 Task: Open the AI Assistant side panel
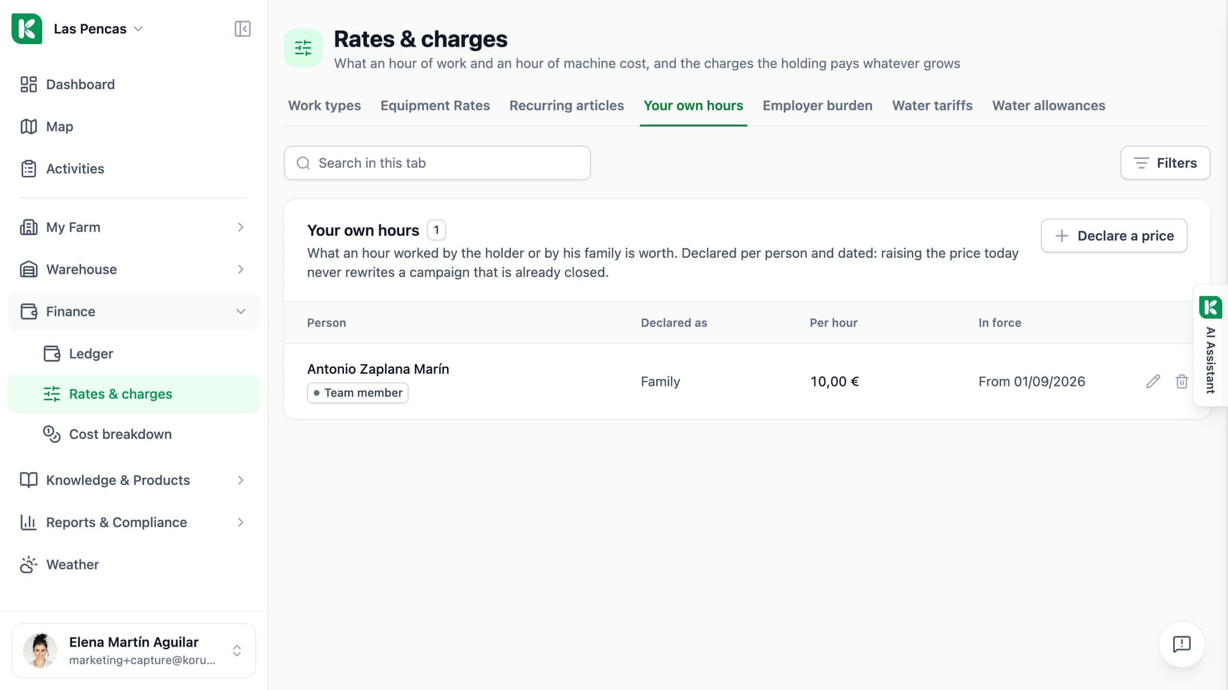point(1210,345)
